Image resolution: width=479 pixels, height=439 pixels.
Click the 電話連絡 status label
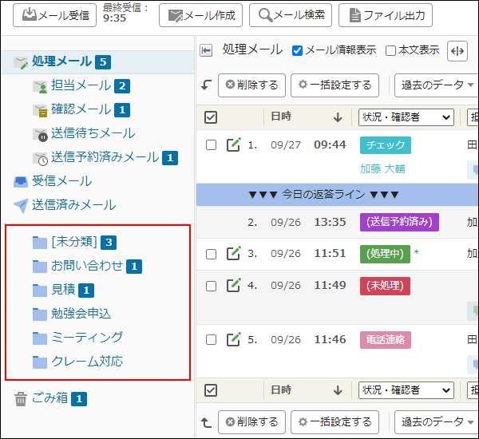click(x=386, y=340)
